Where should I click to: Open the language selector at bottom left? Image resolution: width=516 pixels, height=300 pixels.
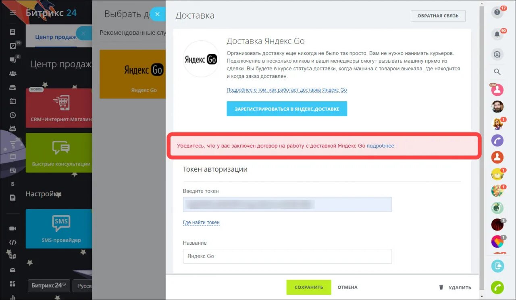[x=83, y=286]
